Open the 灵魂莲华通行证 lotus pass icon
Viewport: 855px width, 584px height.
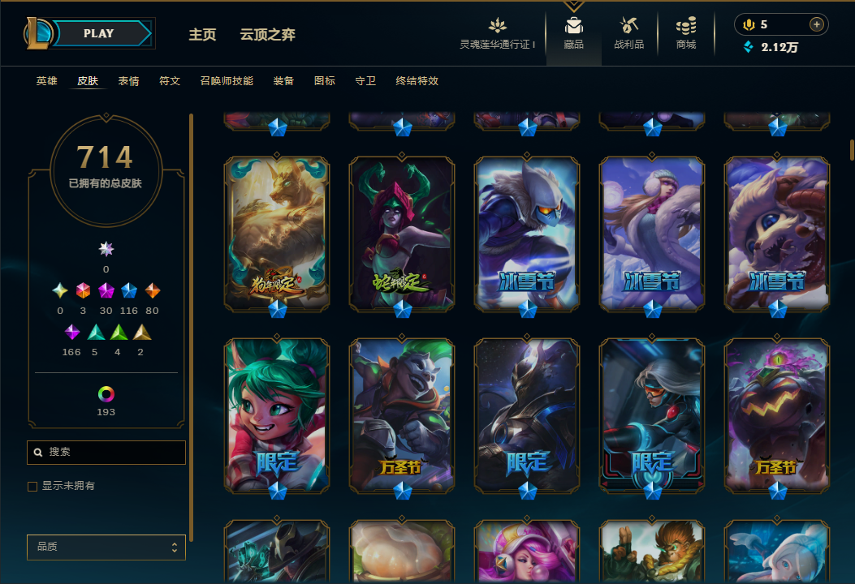pos(497,26)
